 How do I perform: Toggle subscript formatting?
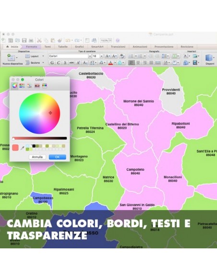pyautogui.click(x=85, y=63)
